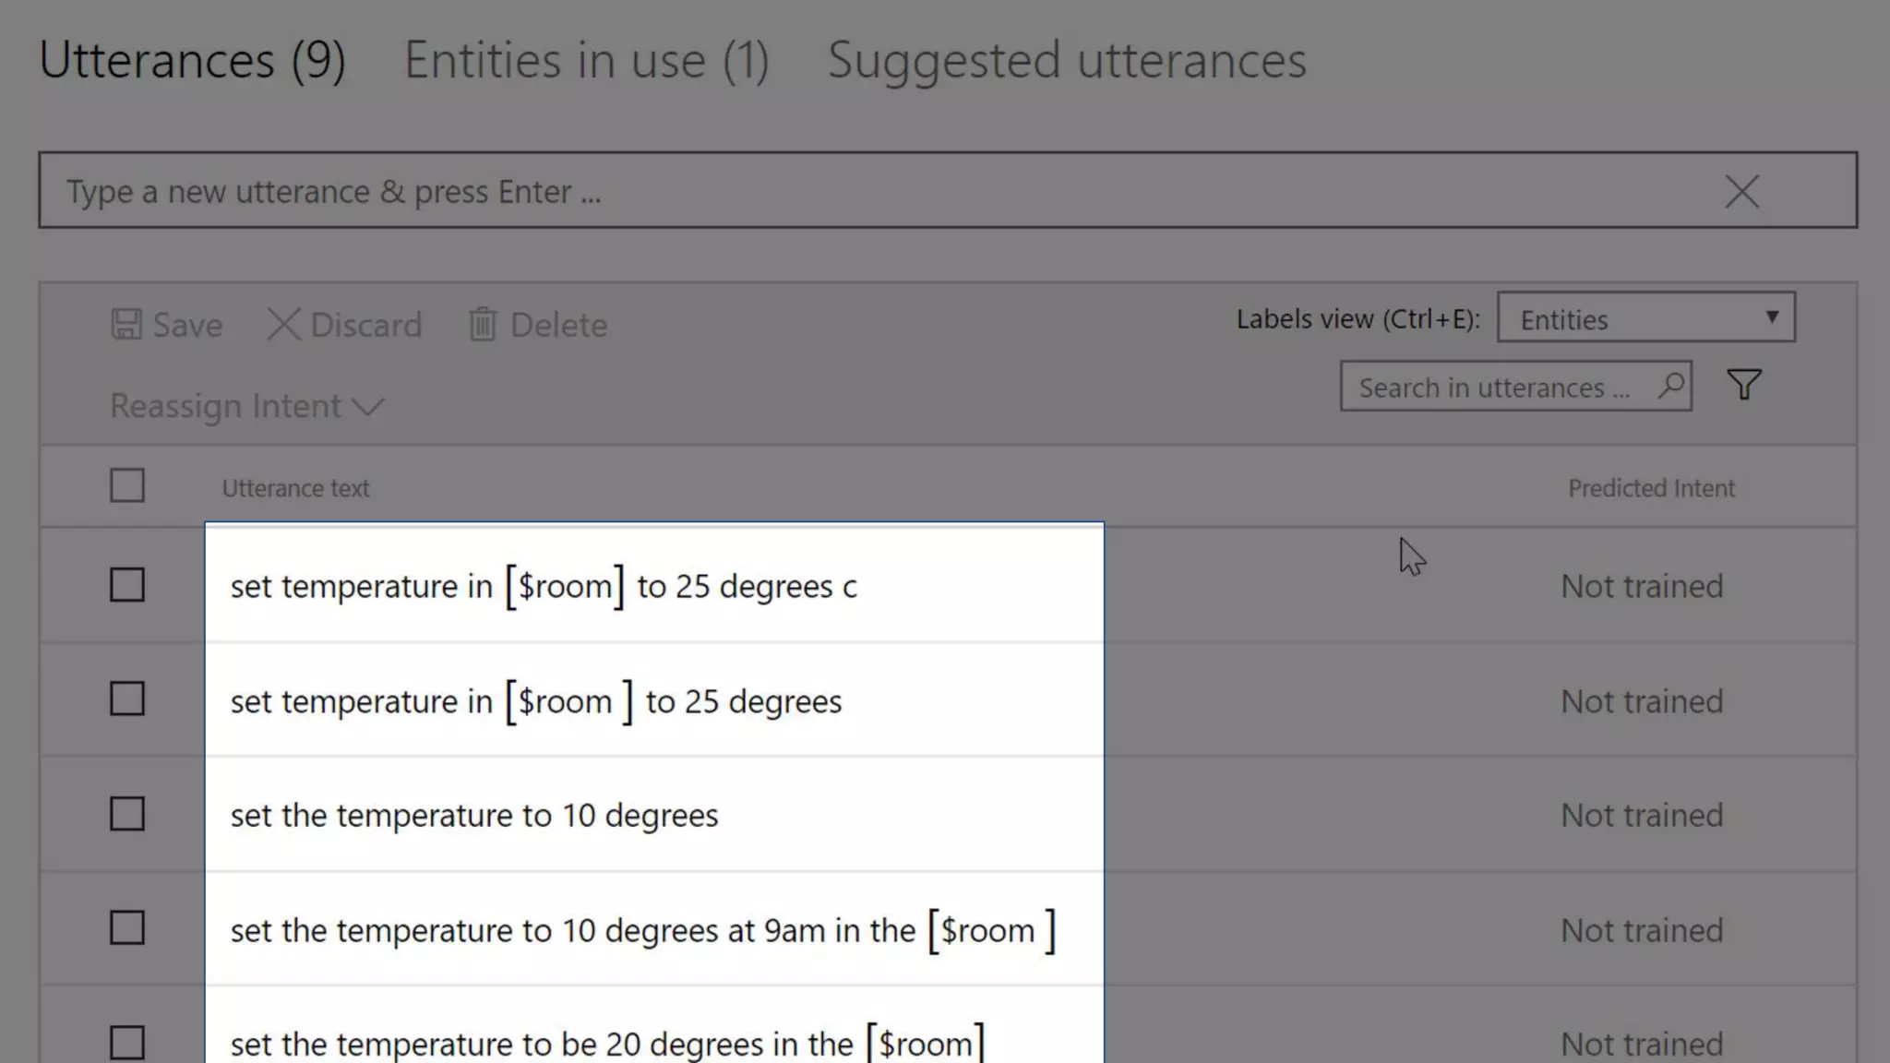Check the '25 degrees c' utterance checkbox
This screenshot has height=1063, width=1890.
pos(127,585)
